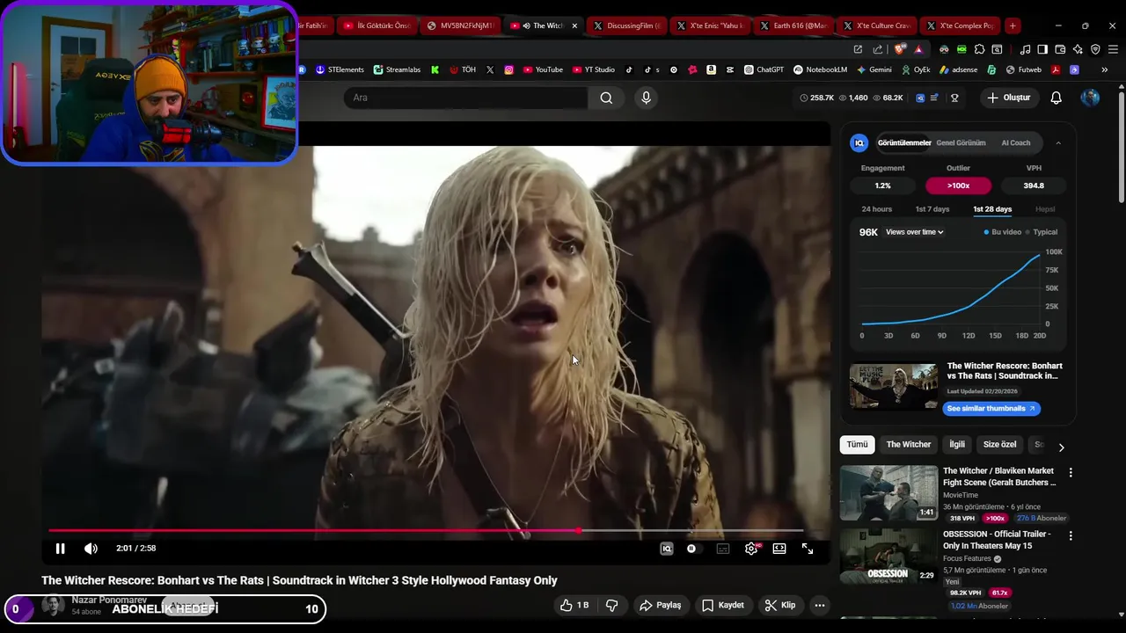Toggle the Typical legend series

[x=1042, y=232]
